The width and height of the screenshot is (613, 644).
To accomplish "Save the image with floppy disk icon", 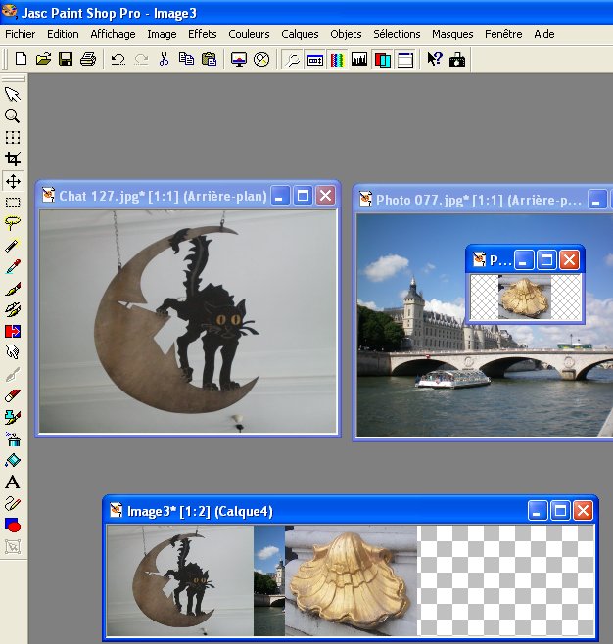I will (66, 60).
